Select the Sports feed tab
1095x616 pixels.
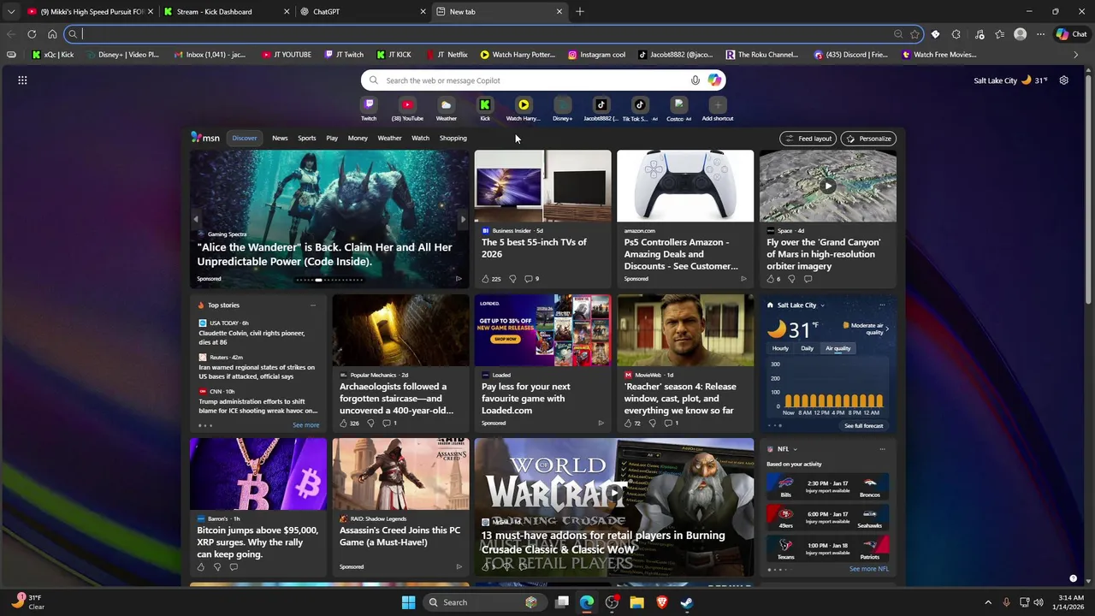pos(307,138)
